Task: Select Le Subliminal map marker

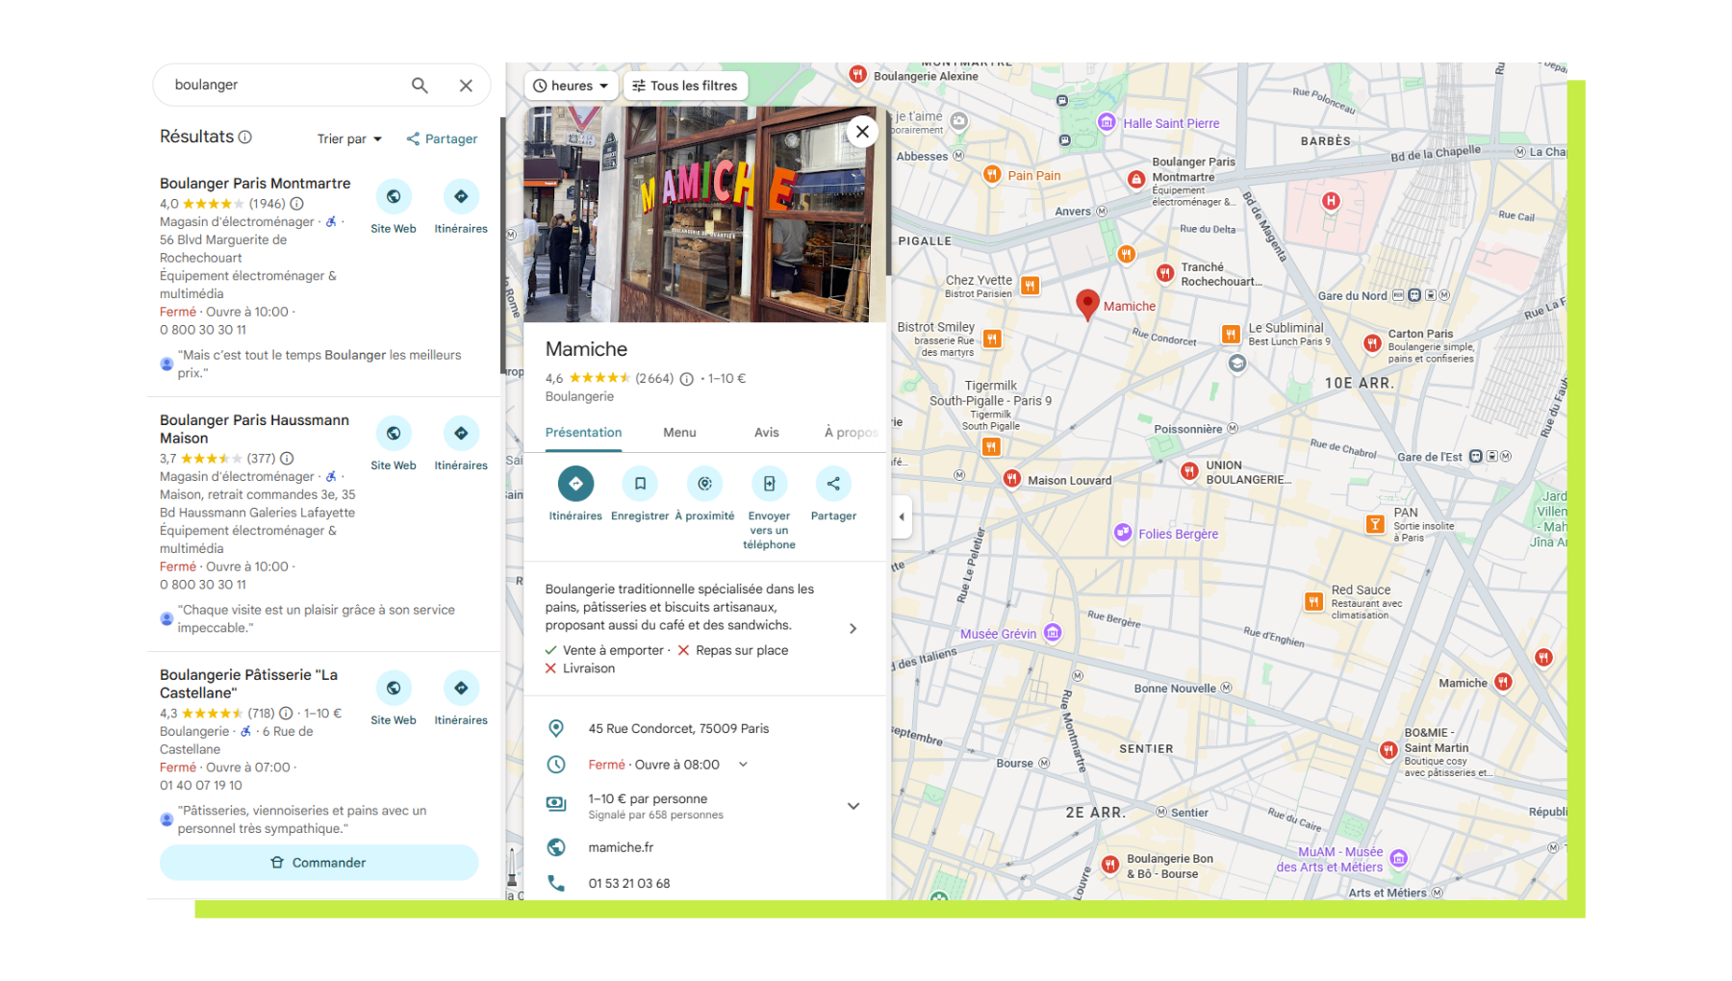Action: pos(1231,334)
